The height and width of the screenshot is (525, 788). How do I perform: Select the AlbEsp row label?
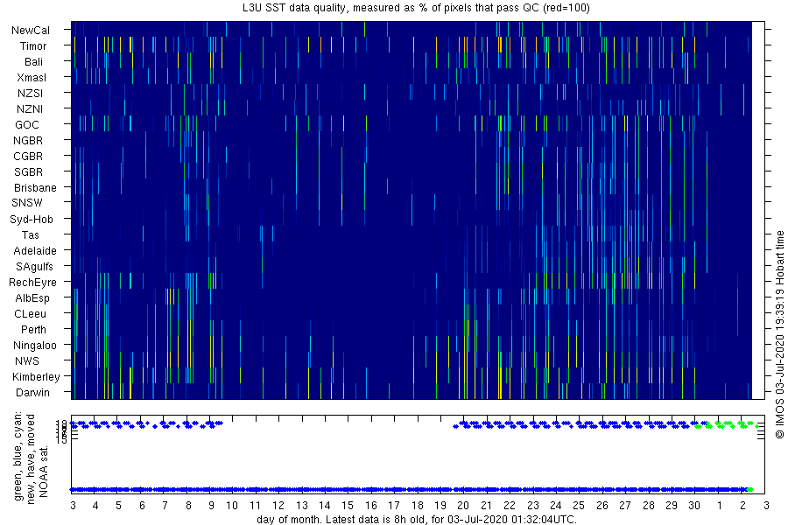click(32, 297)
